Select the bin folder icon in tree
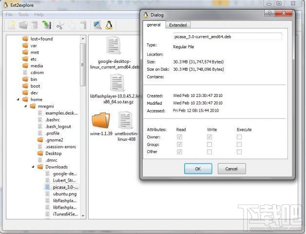 pos(25,79)
